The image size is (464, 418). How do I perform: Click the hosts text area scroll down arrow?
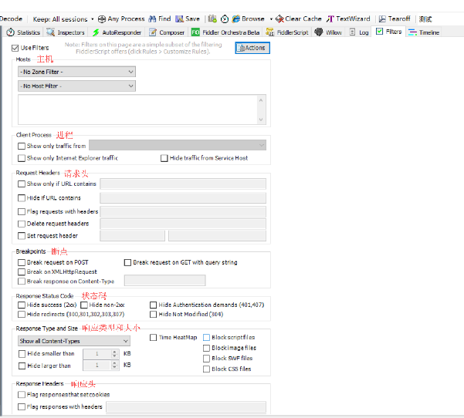point(261,120)
